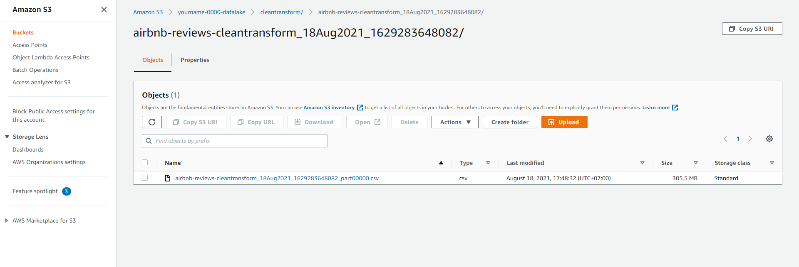Click the August 18, 2021 modified date cell
Image resolution: width=799 pixels, height=267 pixels.
(x=558, y=178)
